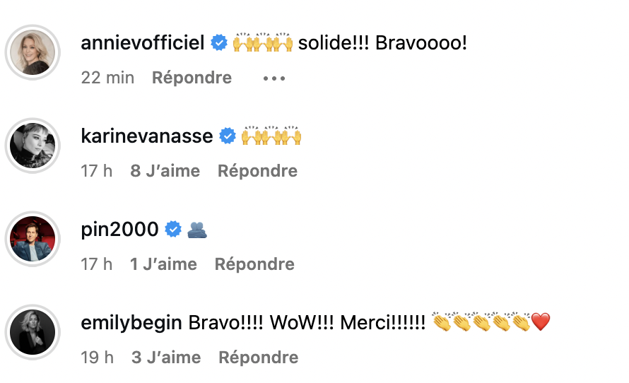Screen dimensions: 629x383
Task: Click karinevanasse's verified badge icon
Action: click(x=228, y=136)
